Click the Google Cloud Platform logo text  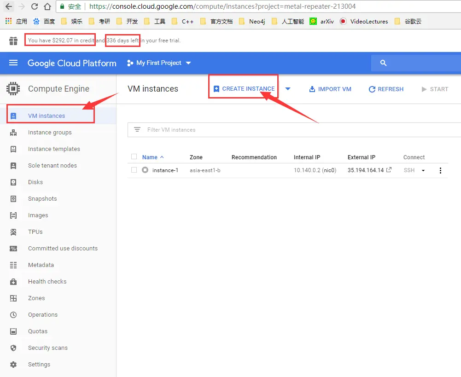[x=72, y=63]
